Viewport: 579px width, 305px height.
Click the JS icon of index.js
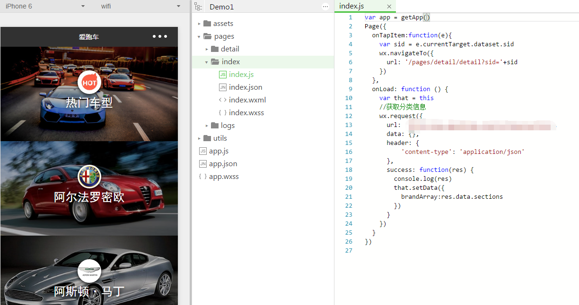coord(222,75)
